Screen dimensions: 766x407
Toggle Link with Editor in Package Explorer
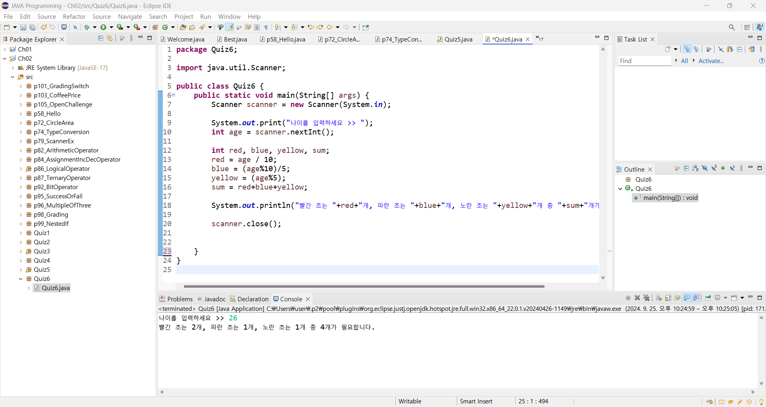110,38
